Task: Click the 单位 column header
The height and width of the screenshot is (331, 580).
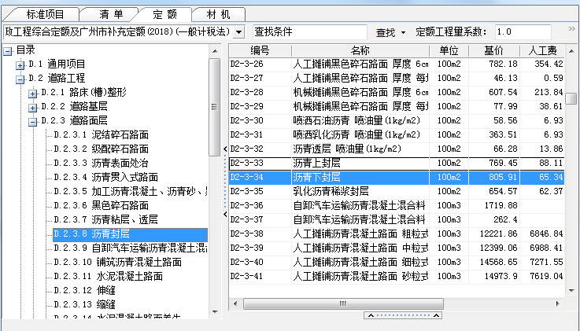Action: (449, 50)
